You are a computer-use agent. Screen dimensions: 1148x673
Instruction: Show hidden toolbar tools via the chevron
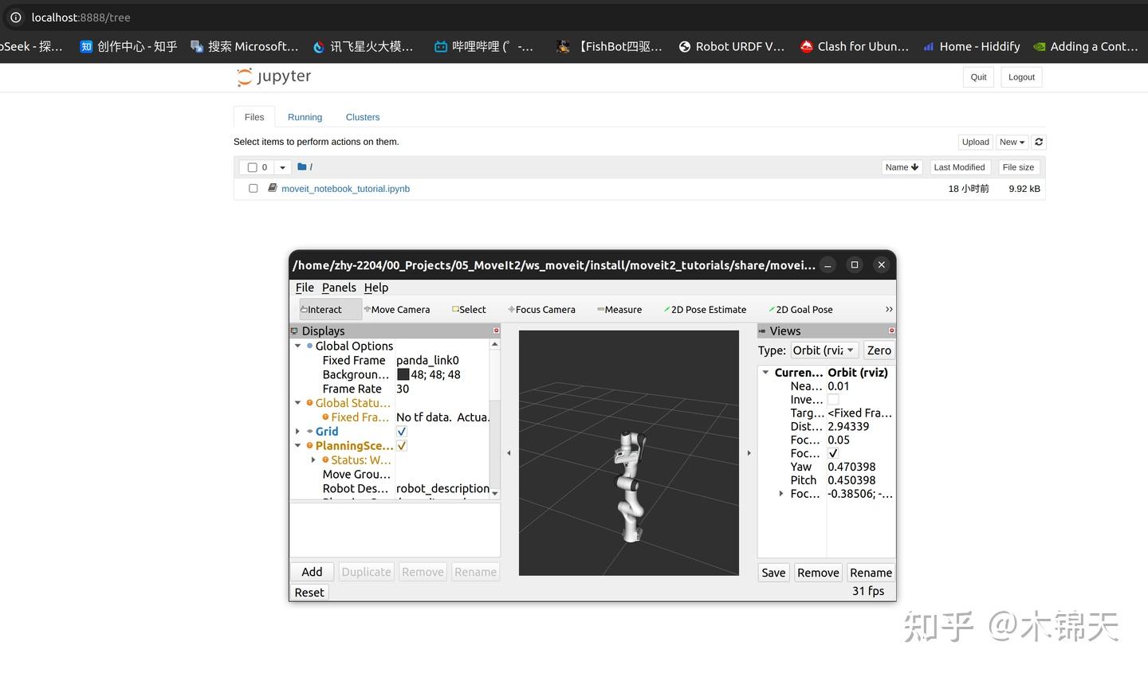pos(888,309)
